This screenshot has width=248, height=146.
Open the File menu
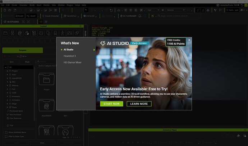(x=3, y=5)
